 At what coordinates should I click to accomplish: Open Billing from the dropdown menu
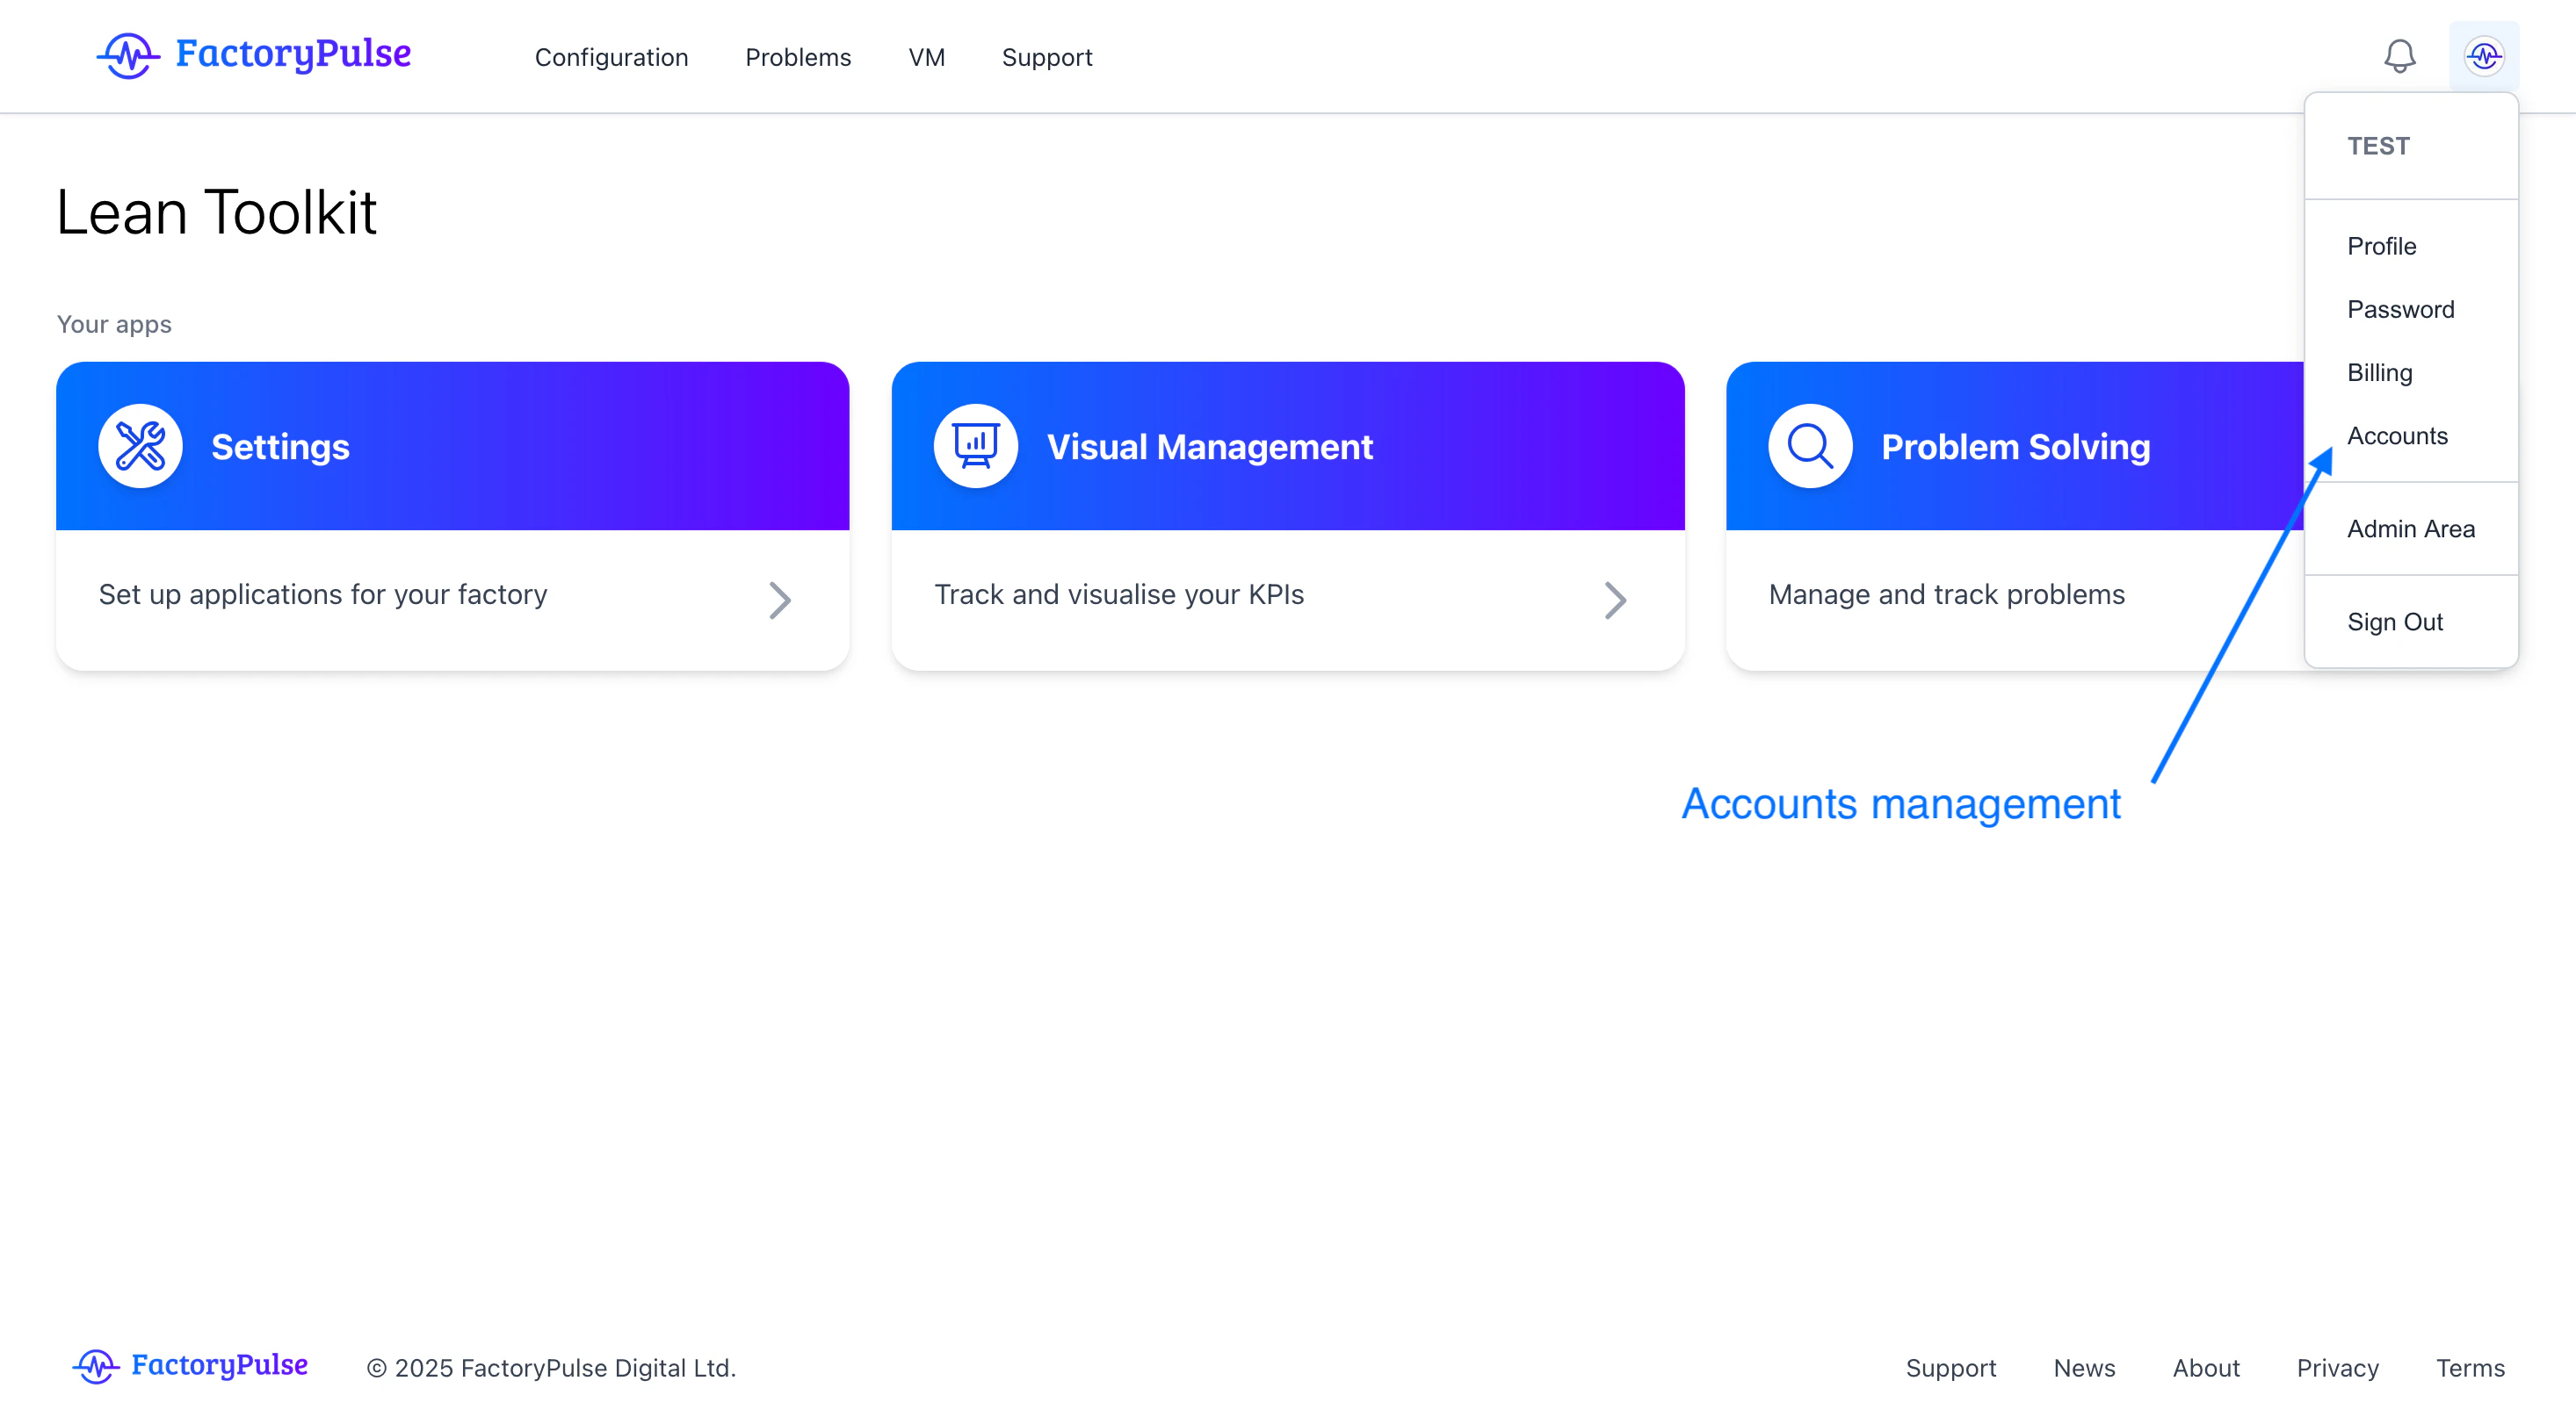[x=2379, y=373]
